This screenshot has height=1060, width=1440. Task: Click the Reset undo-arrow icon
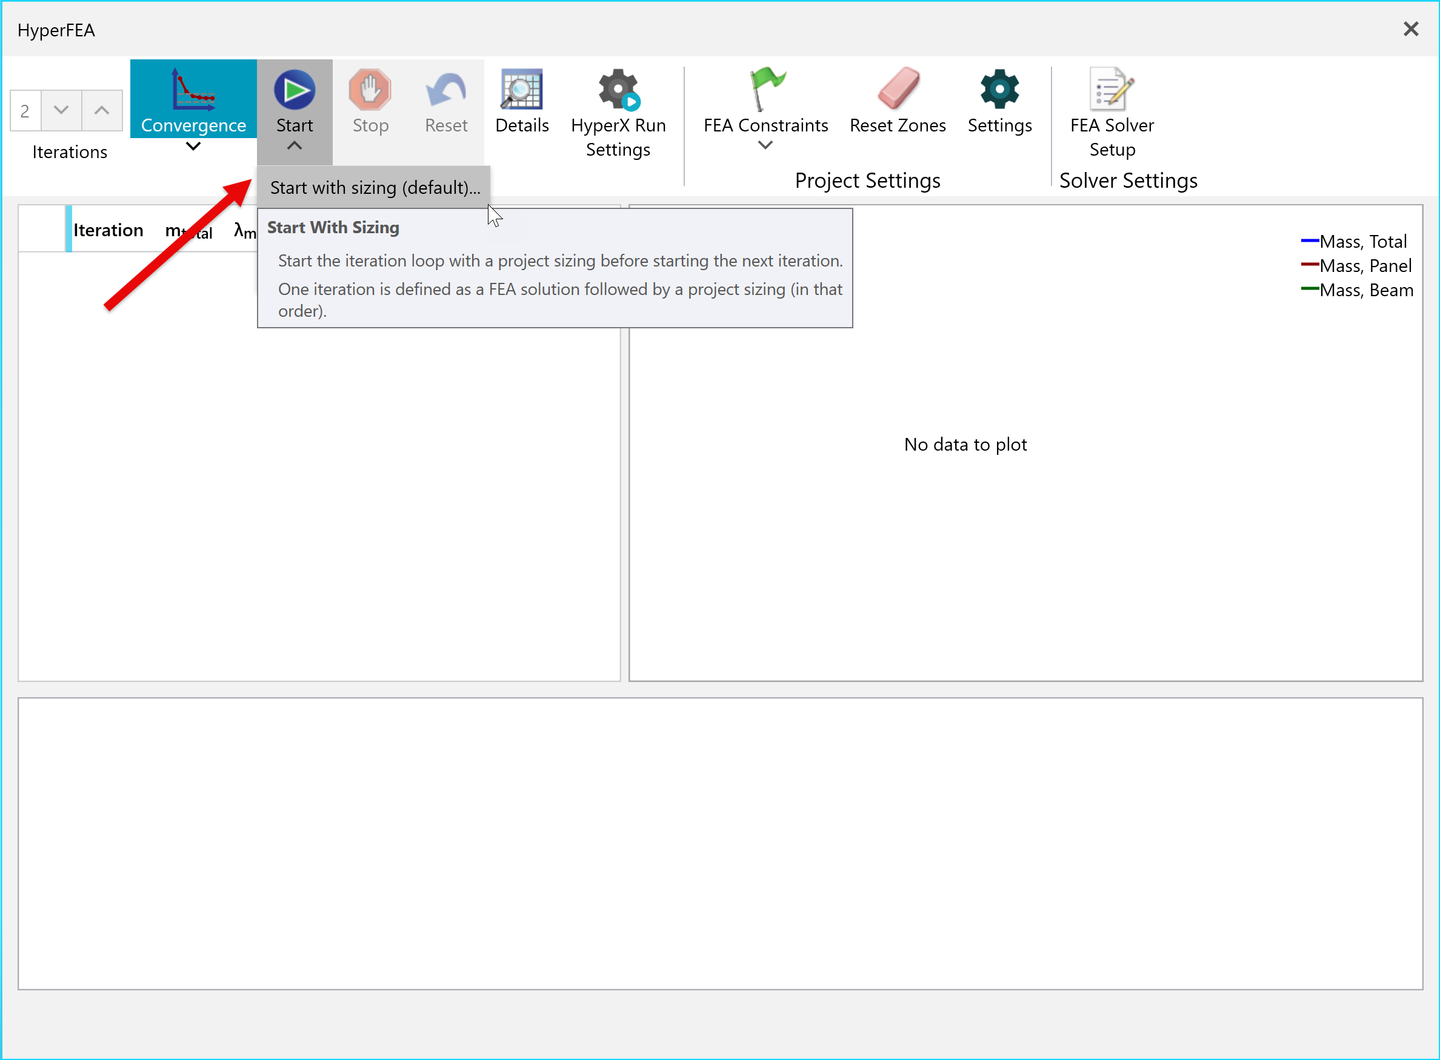click(446, 89)
